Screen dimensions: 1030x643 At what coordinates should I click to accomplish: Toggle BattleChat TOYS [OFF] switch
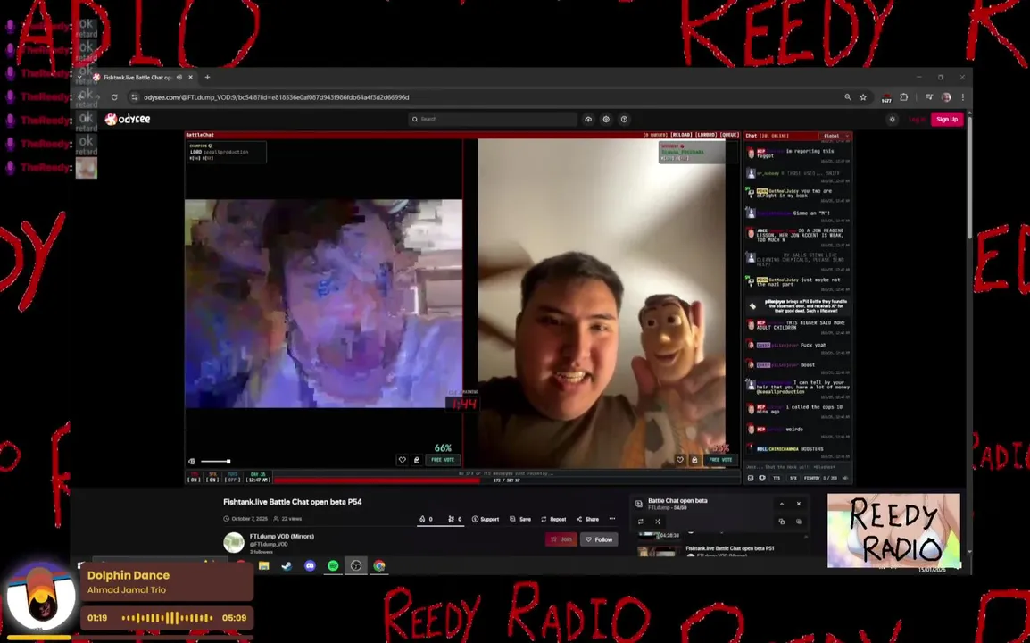tap(233, 477)
